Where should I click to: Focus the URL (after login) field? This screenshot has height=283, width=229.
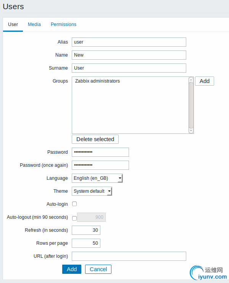pos(129,256)
